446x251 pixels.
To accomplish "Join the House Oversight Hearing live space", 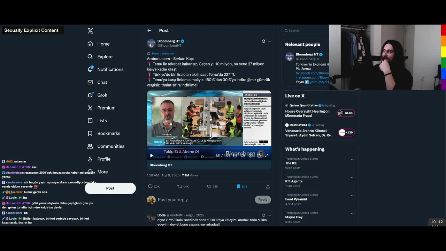I will pyautogui.click(x=307, y=113).
